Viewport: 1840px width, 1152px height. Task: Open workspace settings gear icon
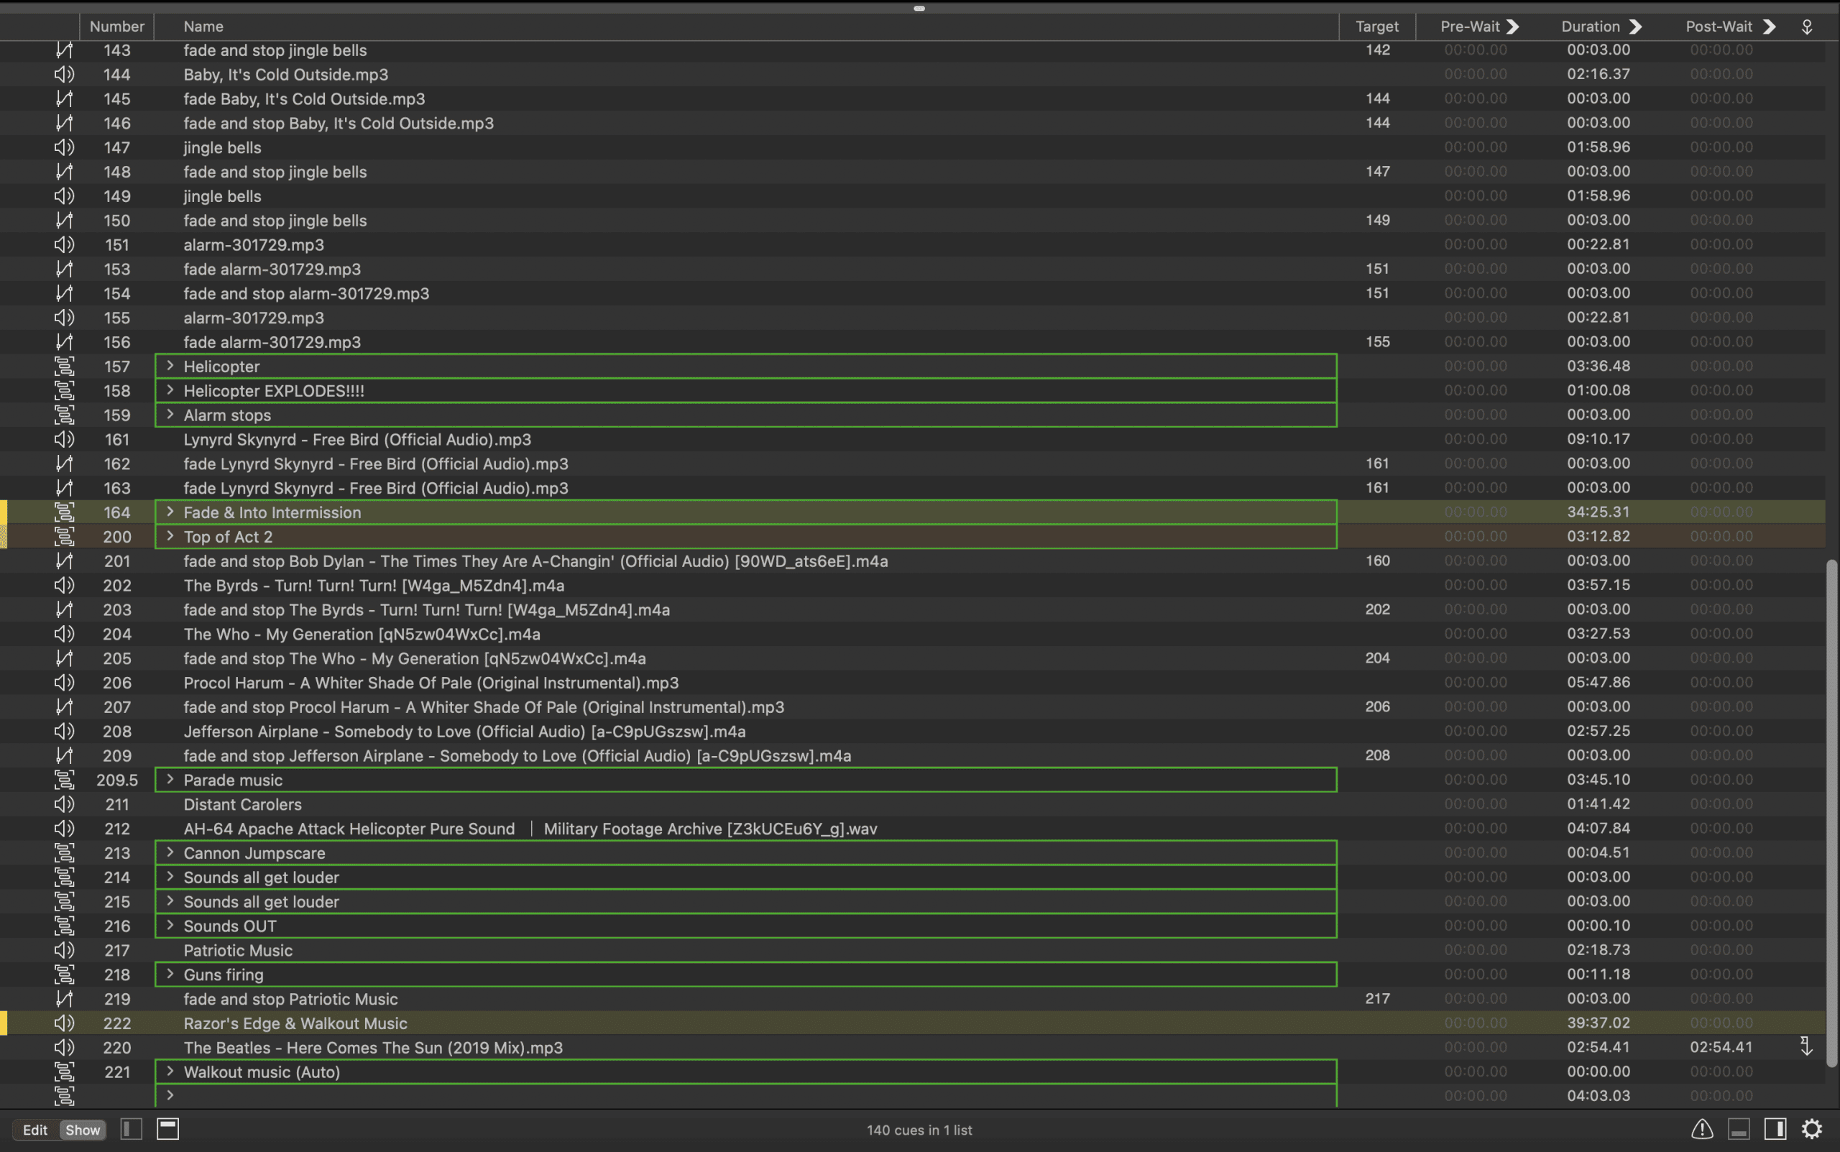pos(1811,1128)
